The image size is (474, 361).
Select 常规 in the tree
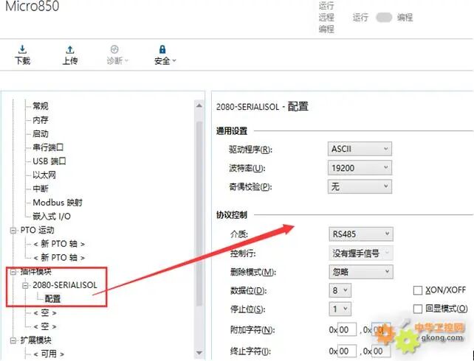41,106
